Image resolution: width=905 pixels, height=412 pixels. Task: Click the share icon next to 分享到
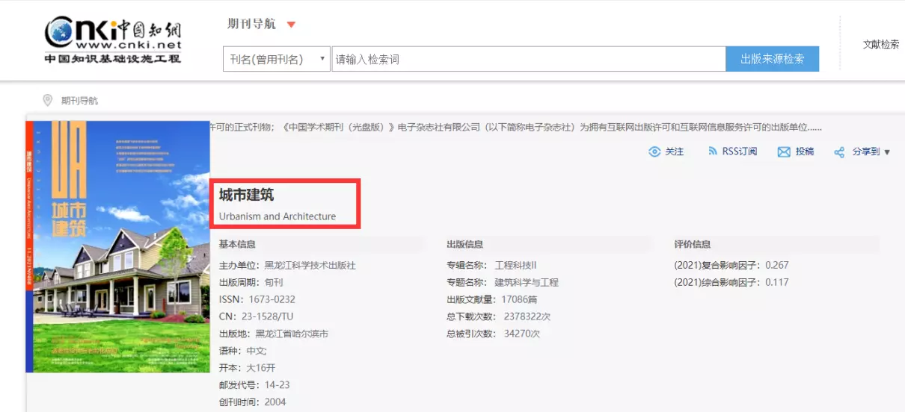point(839,152)
